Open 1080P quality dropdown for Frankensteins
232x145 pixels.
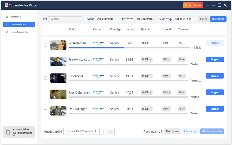[x=147, y=60]
